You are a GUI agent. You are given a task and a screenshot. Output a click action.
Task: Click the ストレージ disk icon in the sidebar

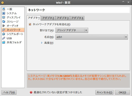4,22
